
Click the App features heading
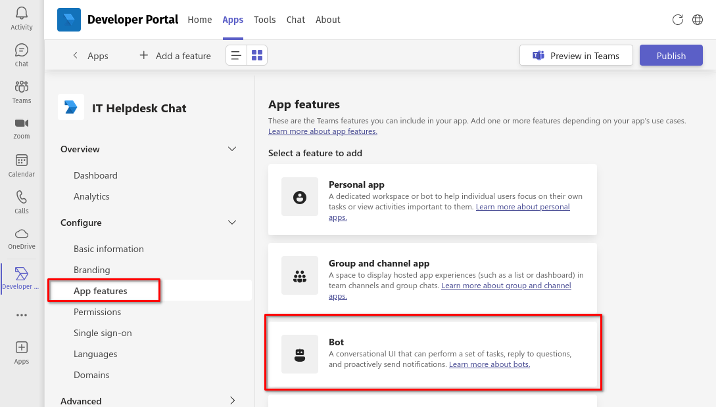(x=304, y=104)
